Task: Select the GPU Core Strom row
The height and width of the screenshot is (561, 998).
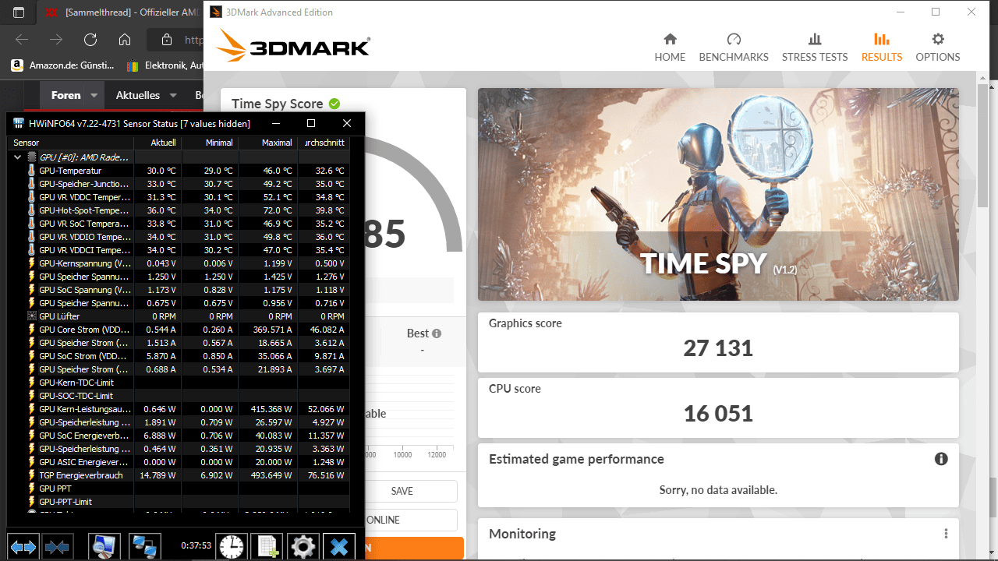Action: tap(179, 330)
